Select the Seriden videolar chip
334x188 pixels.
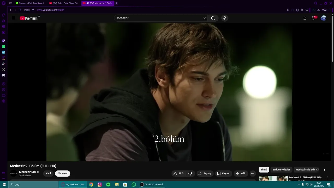pos(281,170)
